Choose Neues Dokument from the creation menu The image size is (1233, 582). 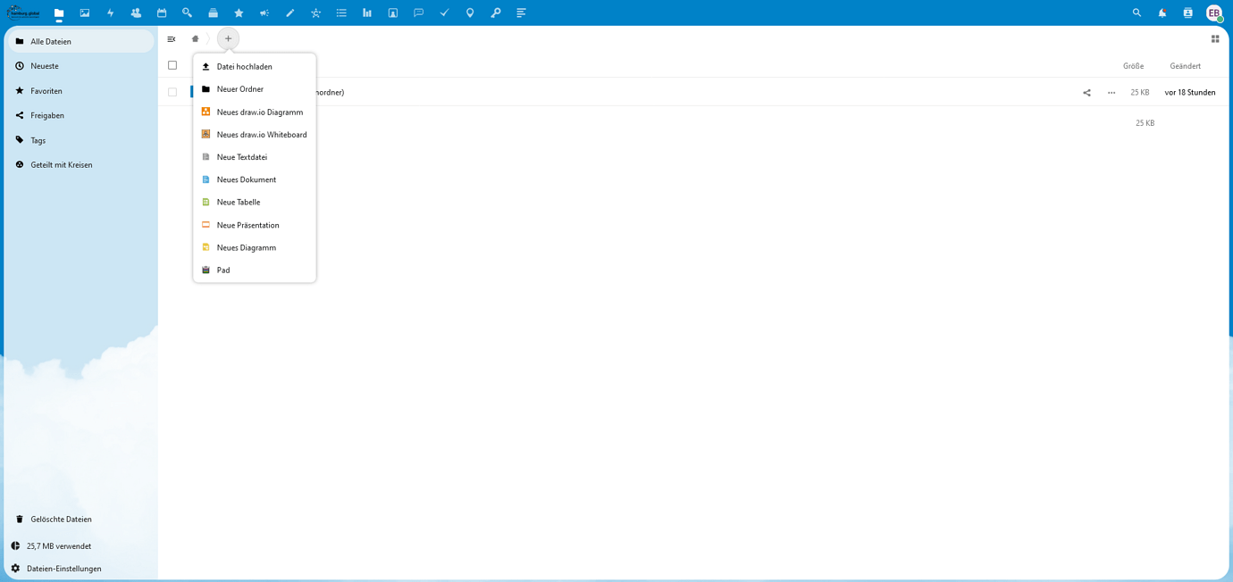click(x=245, y=179)
